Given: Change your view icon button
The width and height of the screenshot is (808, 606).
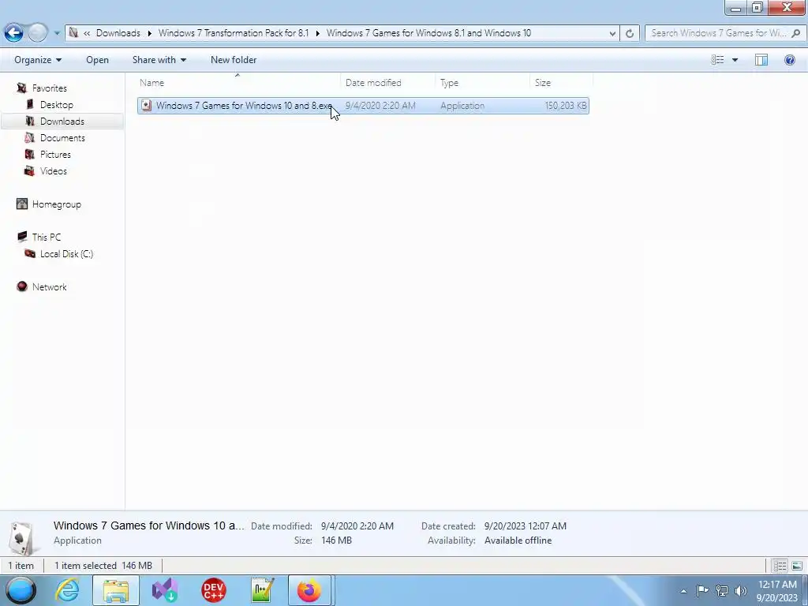Looking at the screenshot, I should pyautogui.click(x=717, y=60).
